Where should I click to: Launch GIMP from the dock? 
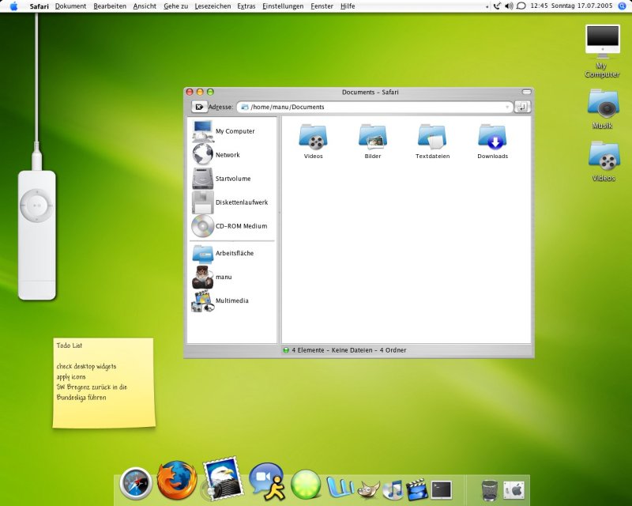pyautogui.click(x=368, y=490)
